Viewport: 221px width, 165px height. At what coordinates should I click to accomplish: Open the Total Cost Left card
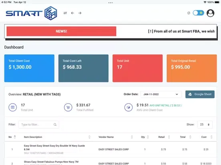[x=83, y=68]
